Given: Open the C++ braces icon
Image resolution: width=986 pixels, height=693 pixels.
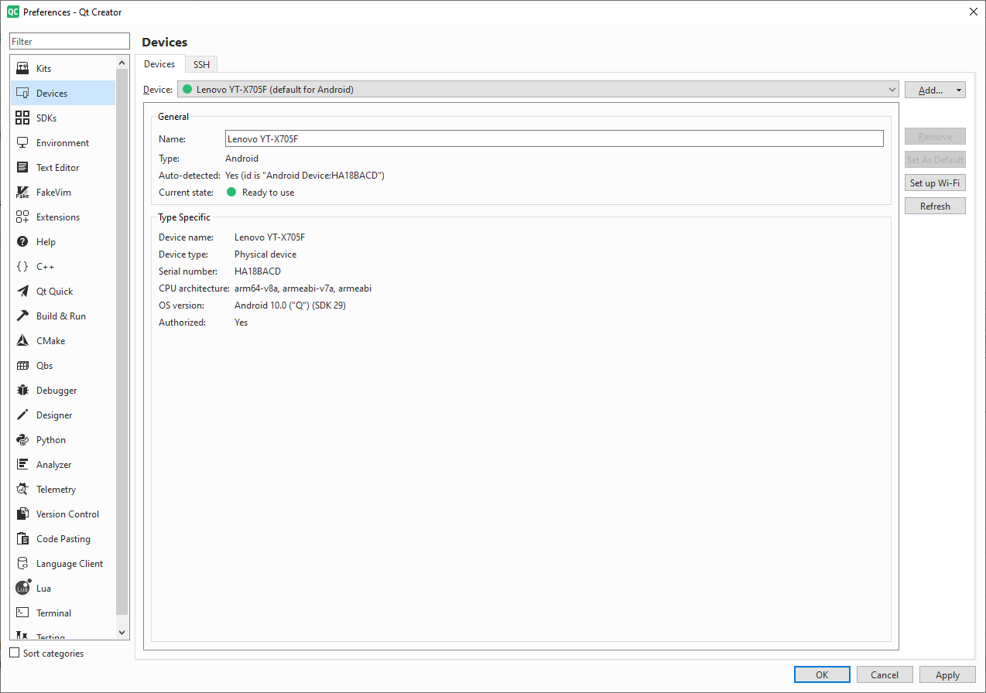Looking at the screenshot, I should pyautogui.click(x=22, y=267).
